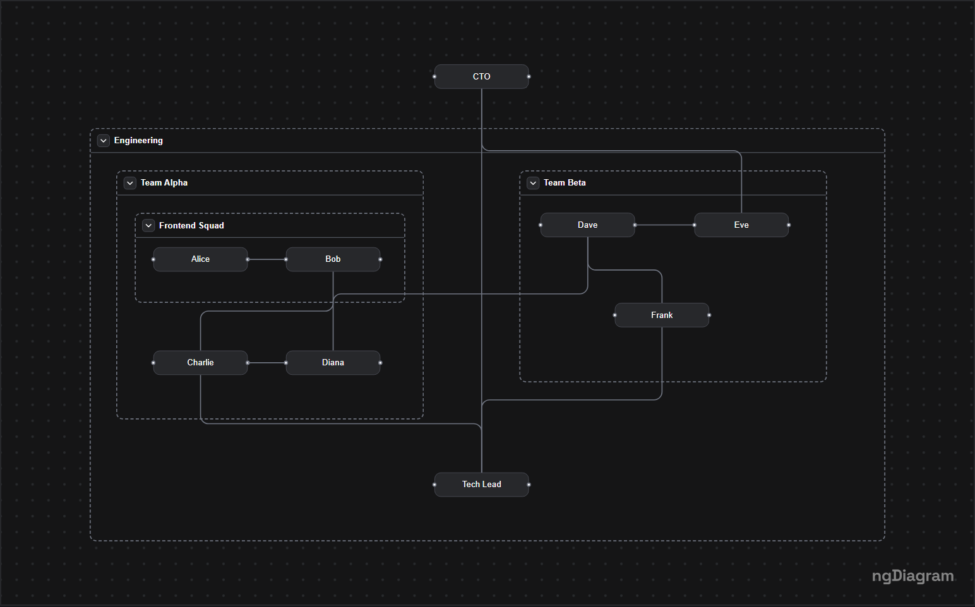This screenshot has height=607, width=975.
Task: Click the left port of Dave node
Action: 541,225
